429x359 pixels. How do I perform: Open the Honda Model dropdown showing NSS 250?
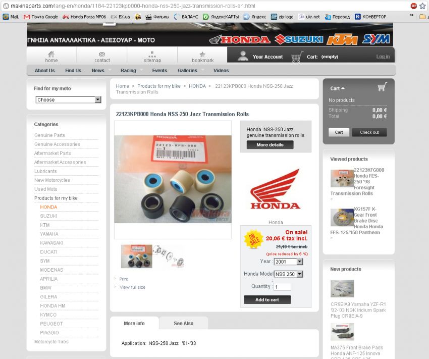[288, 274]
